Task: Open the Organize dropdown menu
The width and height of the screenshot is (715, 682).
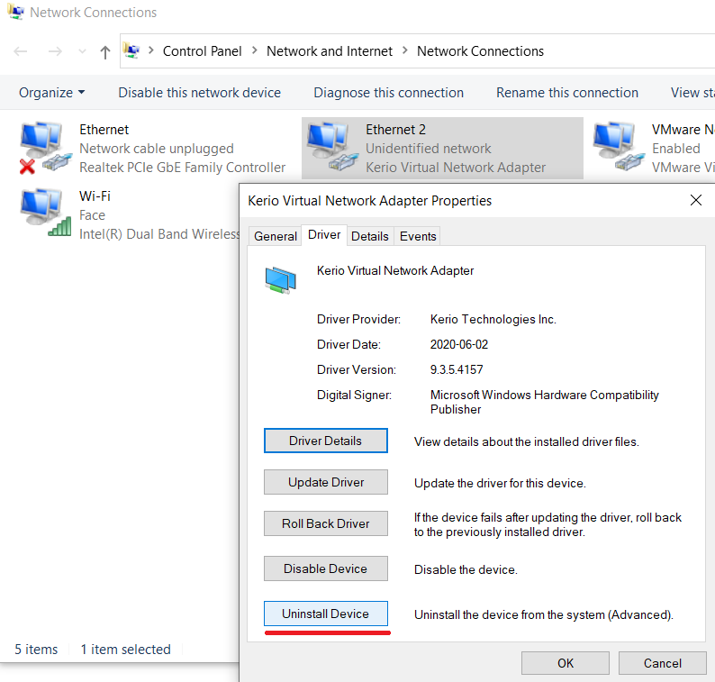Action: (x=51, y=93)
